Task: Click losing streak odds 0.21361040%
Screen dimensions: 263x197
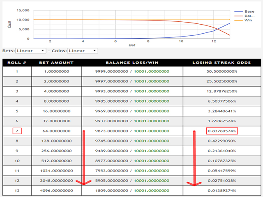Action: click(x=222, y=151)
